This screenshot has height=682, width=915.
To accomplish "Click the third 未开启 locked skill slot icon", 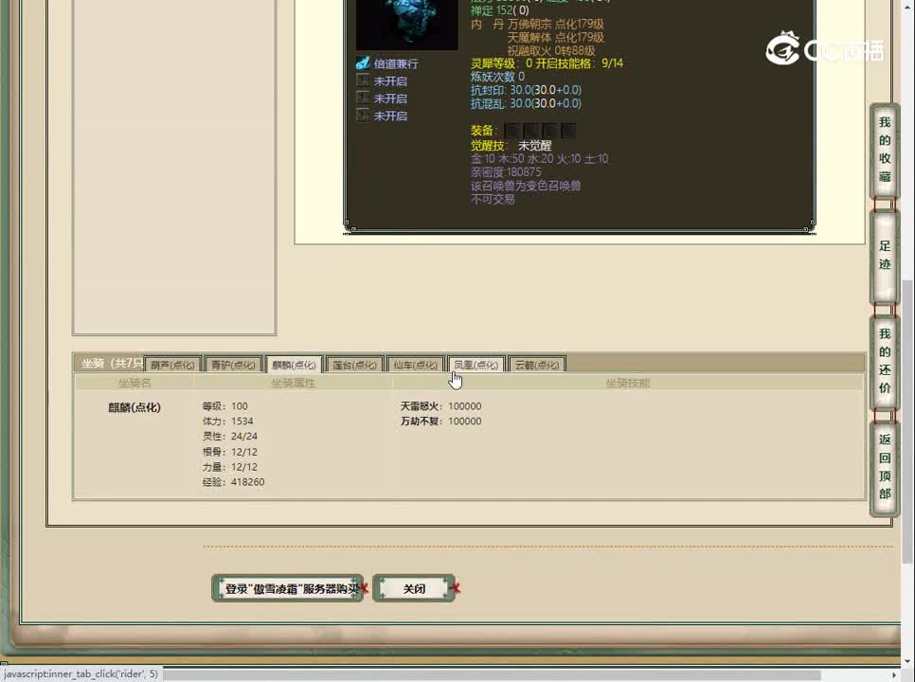I will 363,115.
